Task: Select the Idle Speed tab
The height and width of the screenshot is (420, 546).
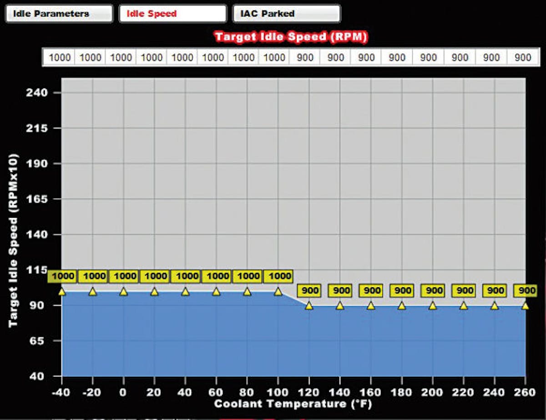Action: click(x=172, y=13)
